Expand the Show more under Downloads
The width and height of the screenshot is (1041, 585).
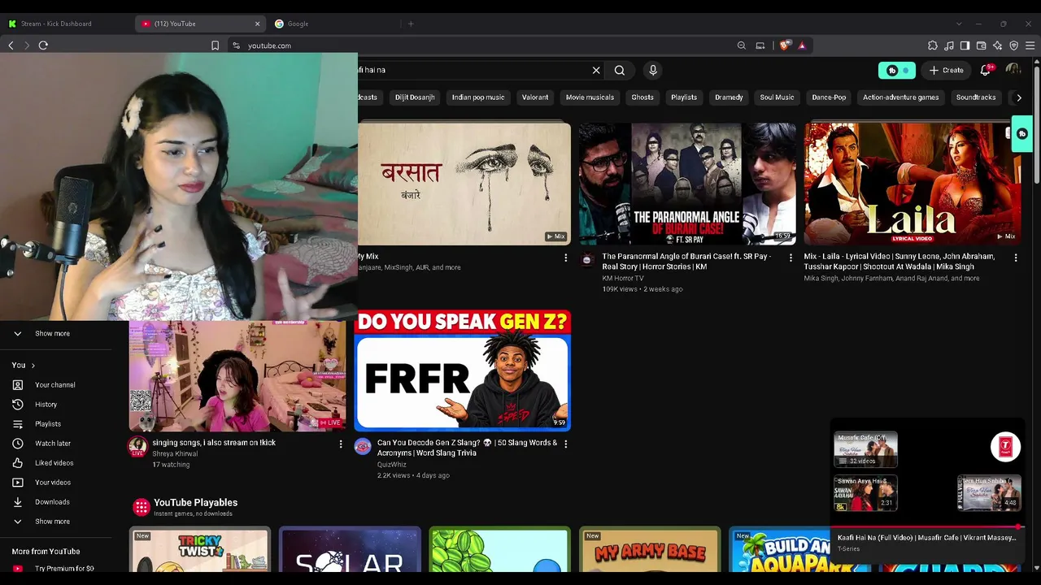[x=52, y=522]
